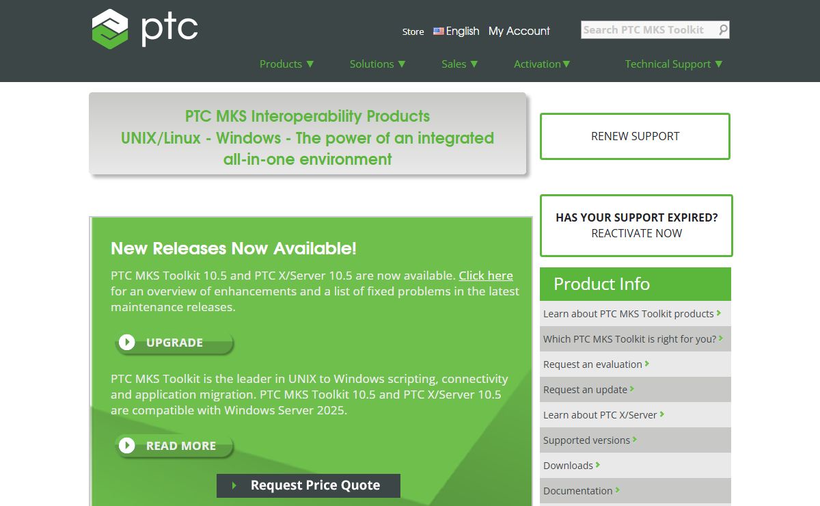
Task: Open 'Learn about PTC X/Server' link
Action: (x=604, y=415)
